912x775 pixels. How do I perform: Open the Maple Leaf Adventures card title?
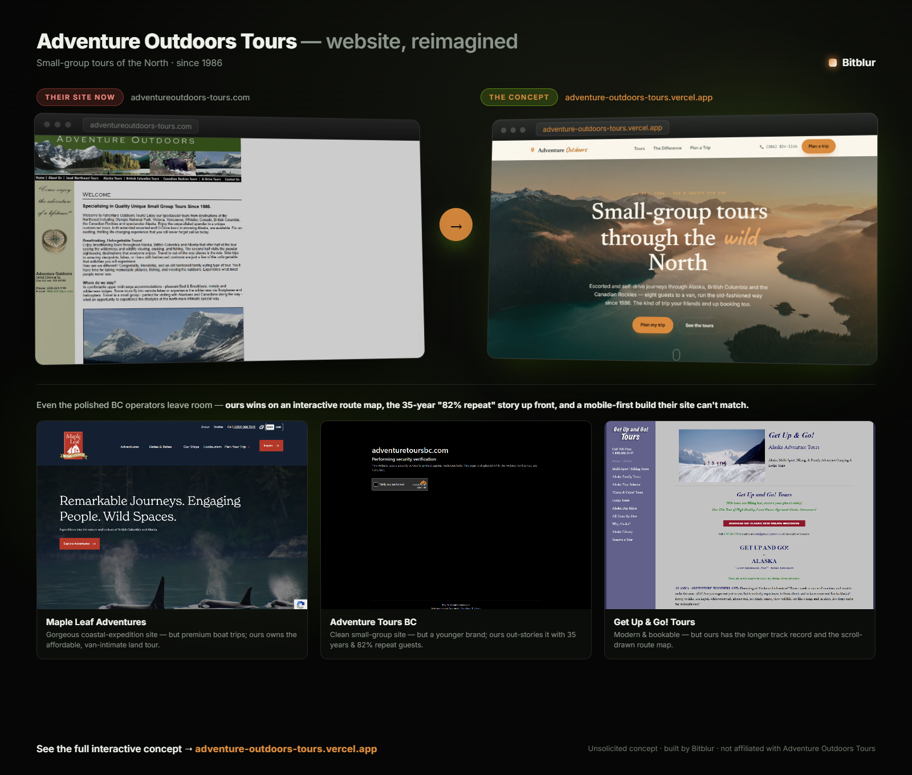pyautogui.click(x=96, y=622)
